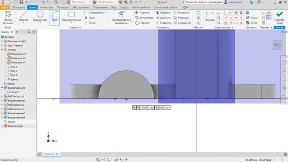Click the Копировать copy tool
Viewport: 288px width, 162px height.
(144, 18)
